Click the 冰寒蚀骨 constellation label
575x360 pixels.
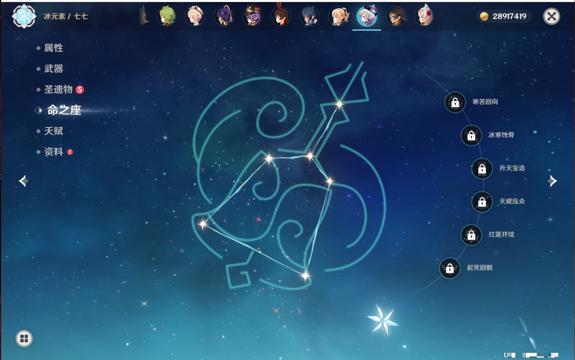pos(501,135)
